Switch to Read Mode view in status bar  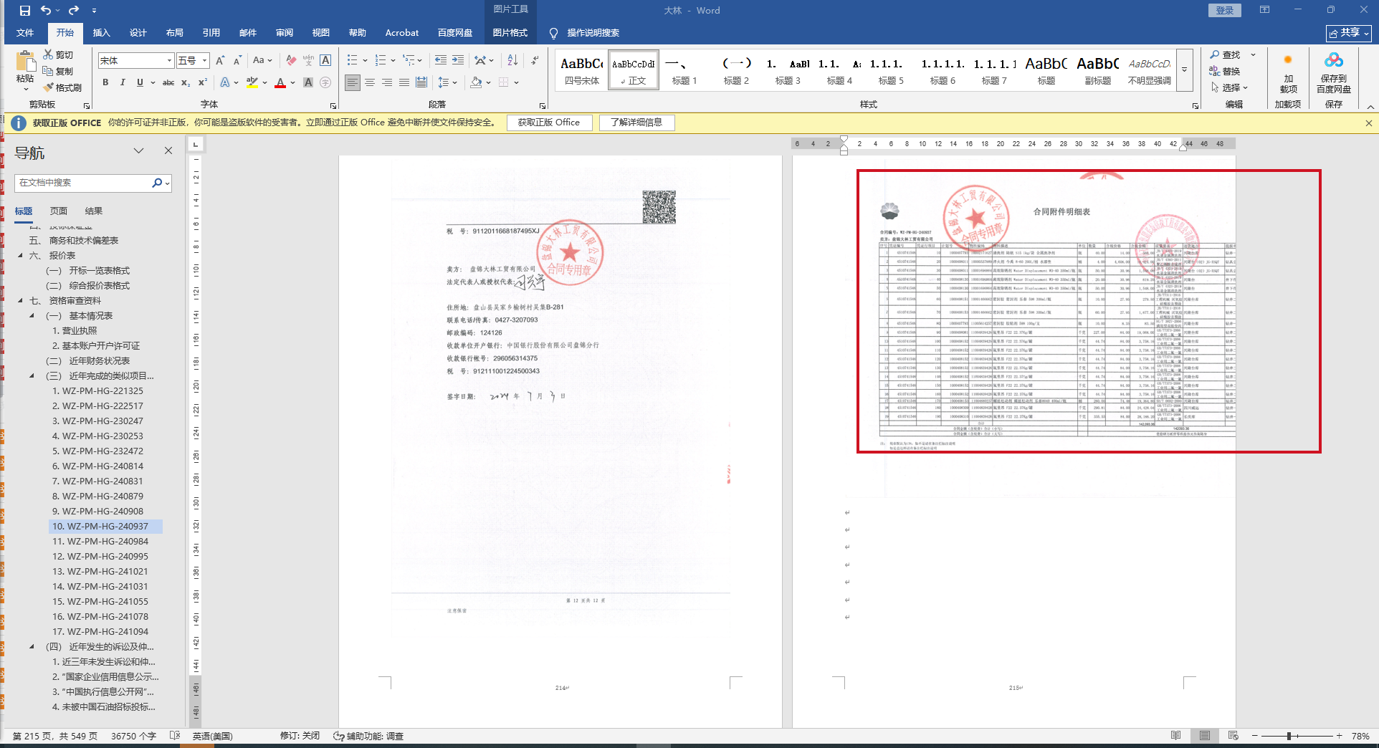pos(1175,736)
